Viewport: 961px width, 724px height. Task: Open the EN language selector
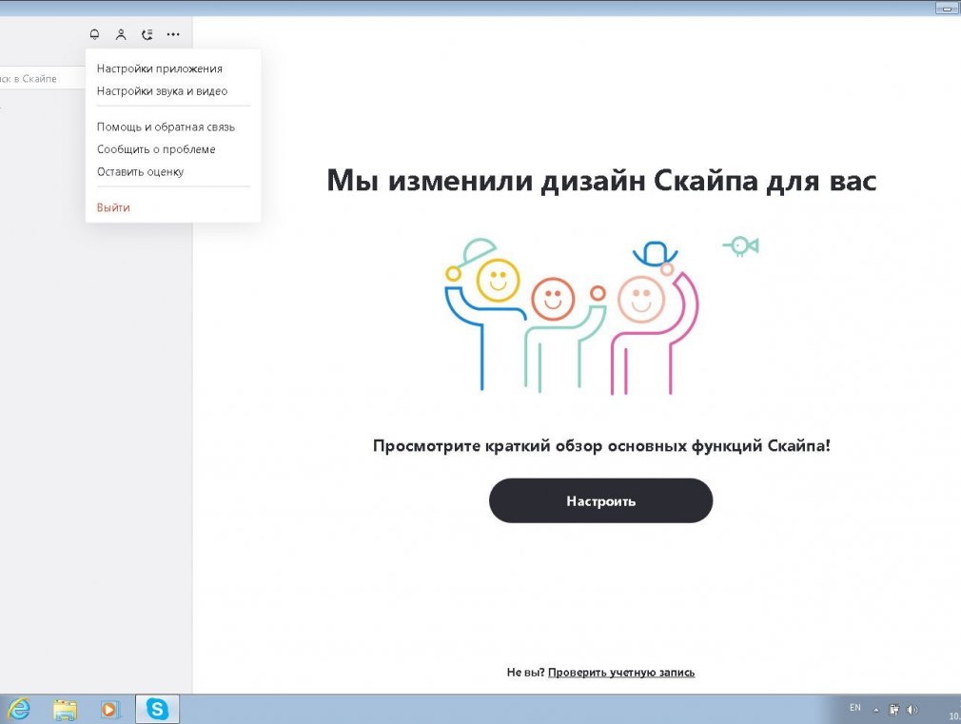tap(854, 708)
